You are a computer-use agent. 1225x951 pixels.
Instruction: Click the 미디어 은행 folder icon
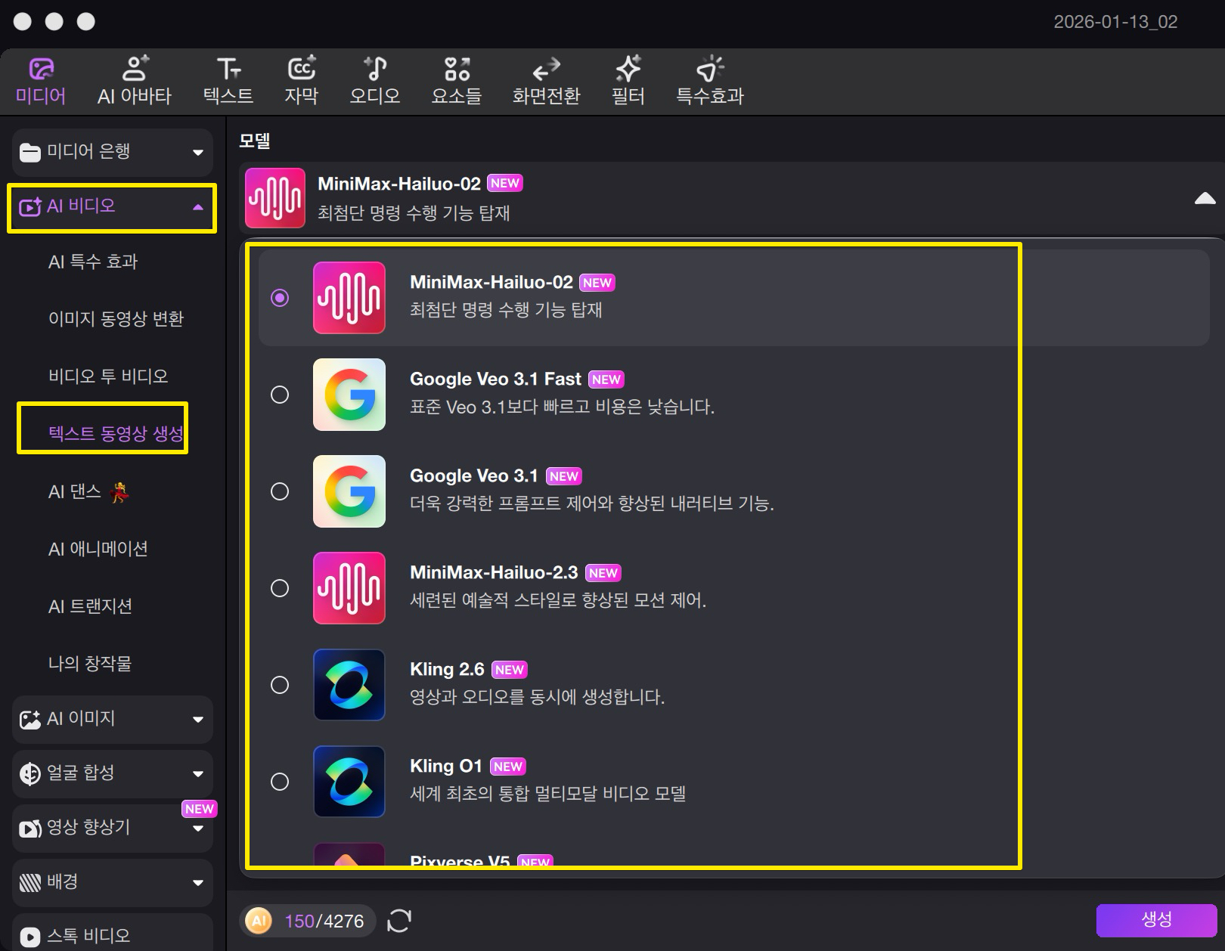pyautogui.click(x=30, y=153)
